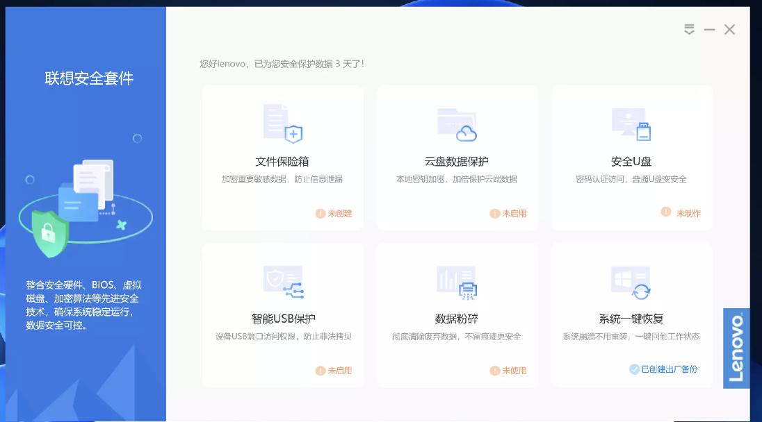Open the 文件保险箱 document-shield icon
The height and width of the screenshot is (422, 762).
(x=282, y=125)
